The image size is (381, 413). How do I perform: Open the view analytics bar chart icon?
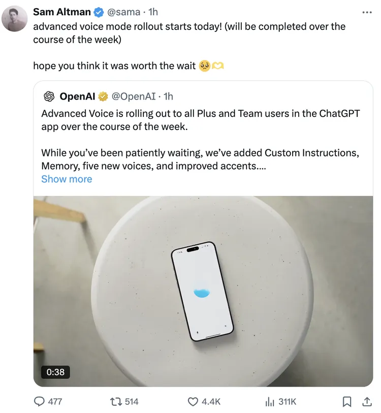pyautogui.click(x=270, y=401)
